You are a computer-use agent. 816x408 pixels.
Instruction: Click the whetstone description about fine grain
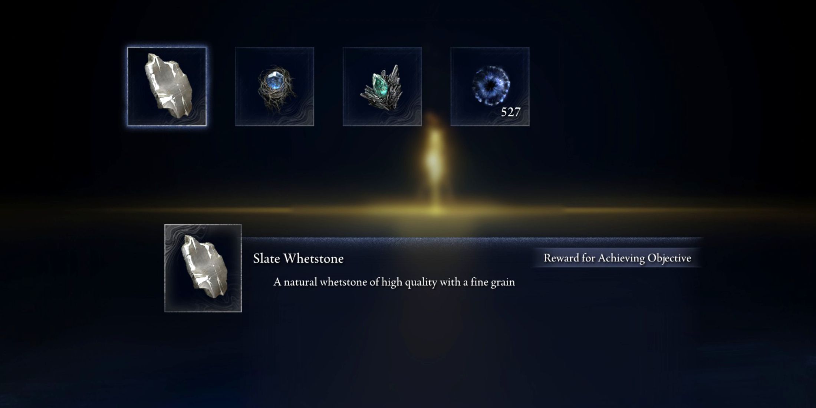coord(394,282)
